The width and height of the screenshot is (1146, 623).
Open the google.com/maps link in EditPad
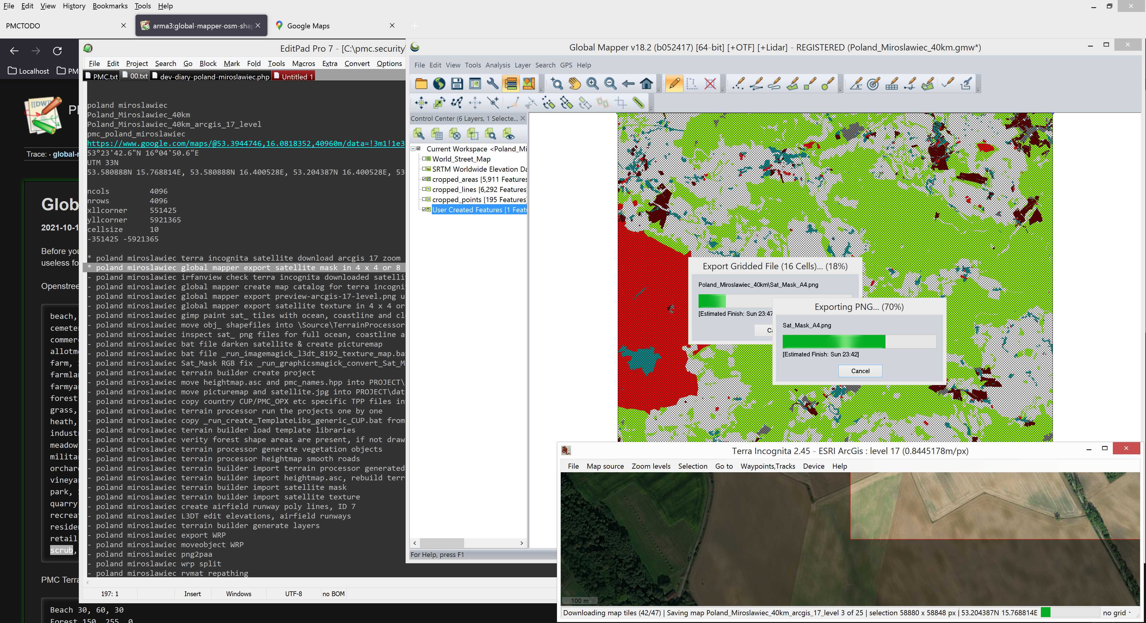(246, 143)
